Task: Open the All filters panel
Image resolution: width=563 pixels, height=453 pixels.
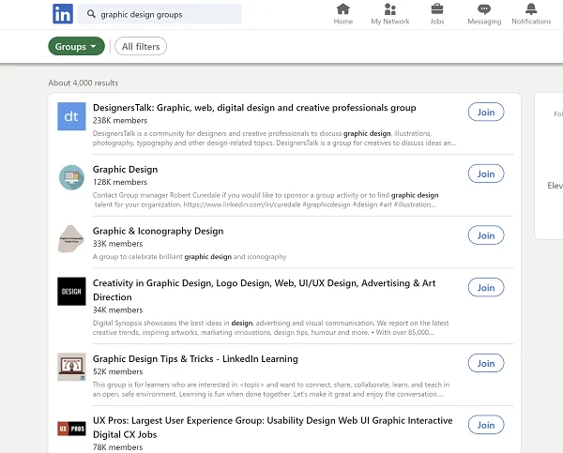Action: (x=141, y=47)
